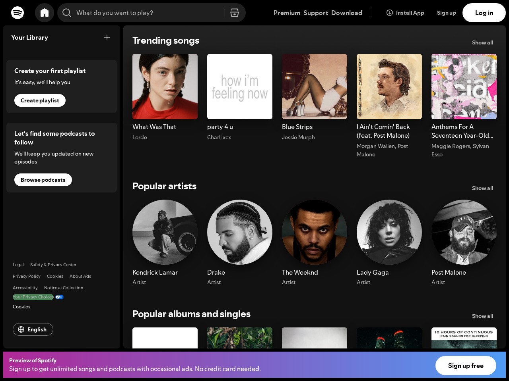Image resolution: width=509 pixels, height=381 pixels.
Task: Open the Premium menu item
Action: 287,13
